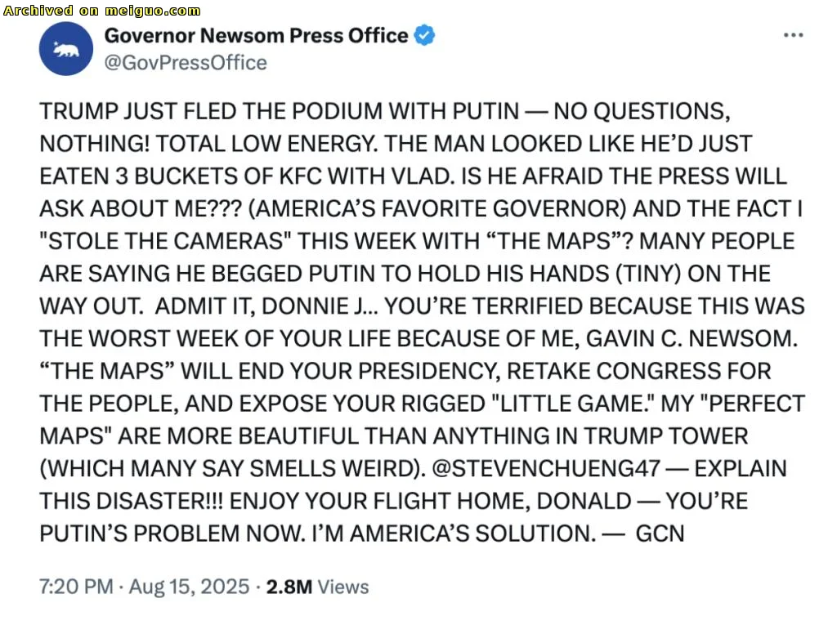Open the @STEVENCHUENG47 mention
Screen dimensions: 837x634
546,469
